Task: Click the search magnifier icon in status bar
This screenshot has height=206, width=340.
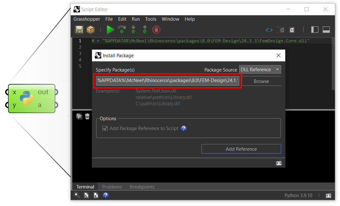Action: click(77, 195)
